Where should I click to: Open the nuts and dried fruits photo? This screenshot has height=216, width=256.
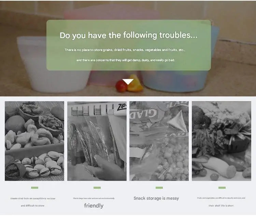34,141
